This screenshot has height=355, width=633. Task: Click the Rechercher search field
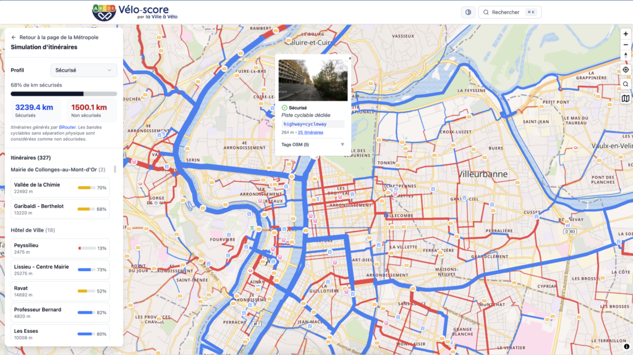509,12
